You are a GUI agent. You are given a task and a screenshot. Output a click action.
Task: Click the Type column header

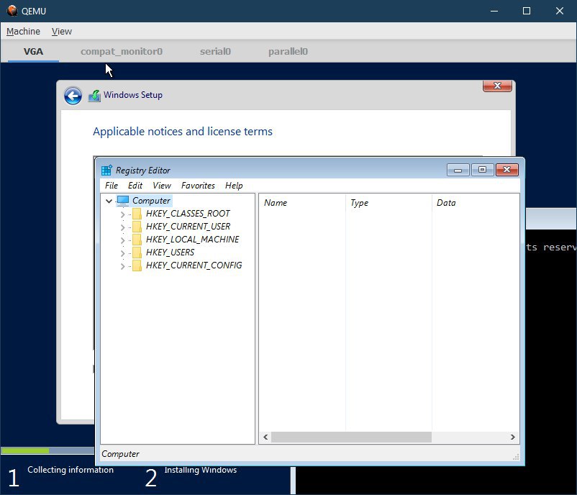[x=389, y=203]
